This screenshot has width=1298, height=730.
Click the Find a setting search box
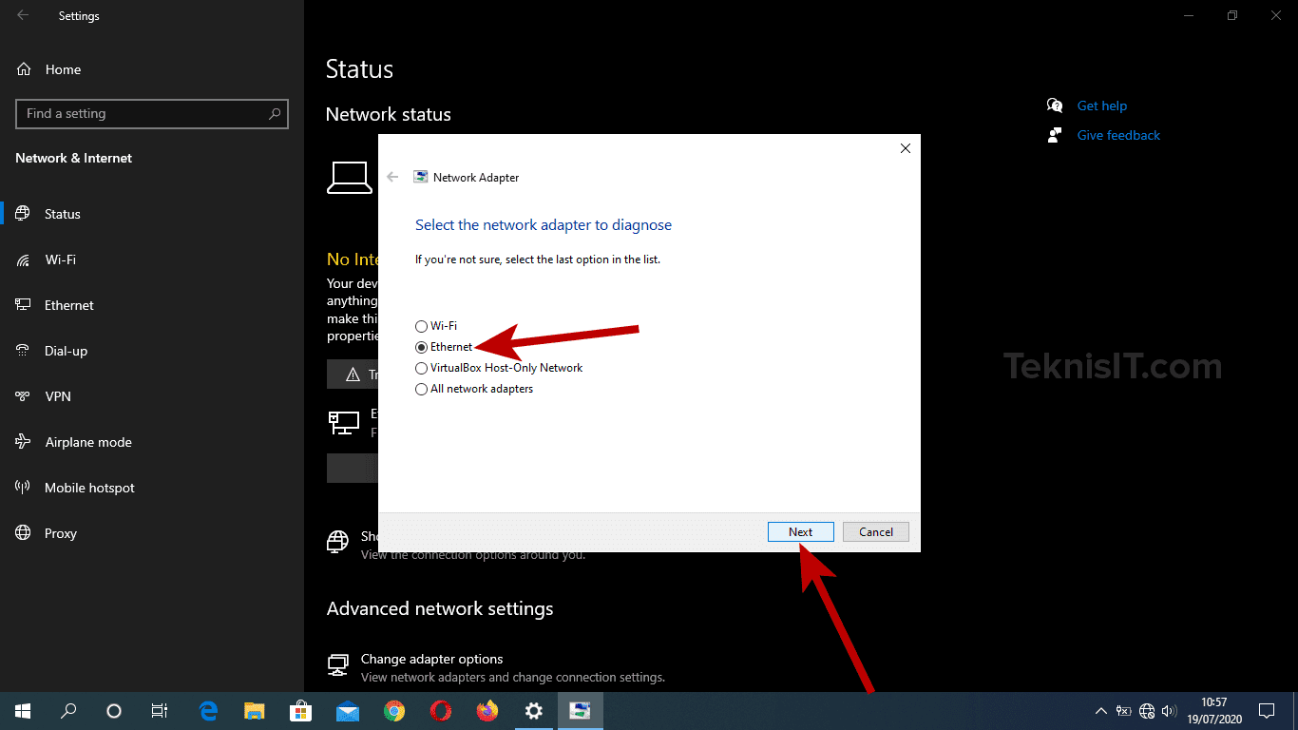pyautogui.click(x=152, y=113)
